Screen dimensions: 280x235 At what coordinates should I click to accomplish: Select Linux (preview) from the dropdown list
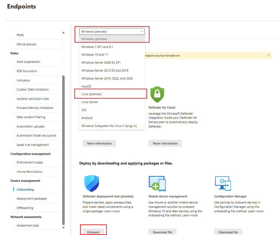point(92,94)
